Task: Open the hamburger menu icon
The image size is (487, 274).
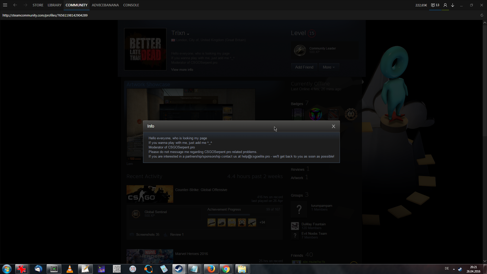Action: [5, 5]
